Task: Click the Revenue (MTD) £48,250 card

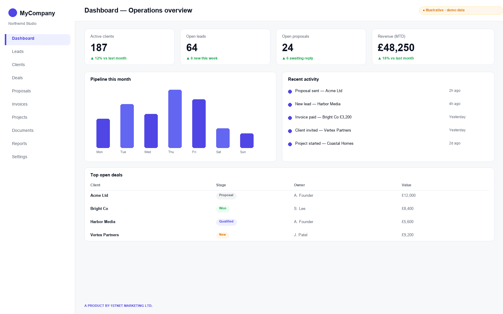Action: pos(433,47)
